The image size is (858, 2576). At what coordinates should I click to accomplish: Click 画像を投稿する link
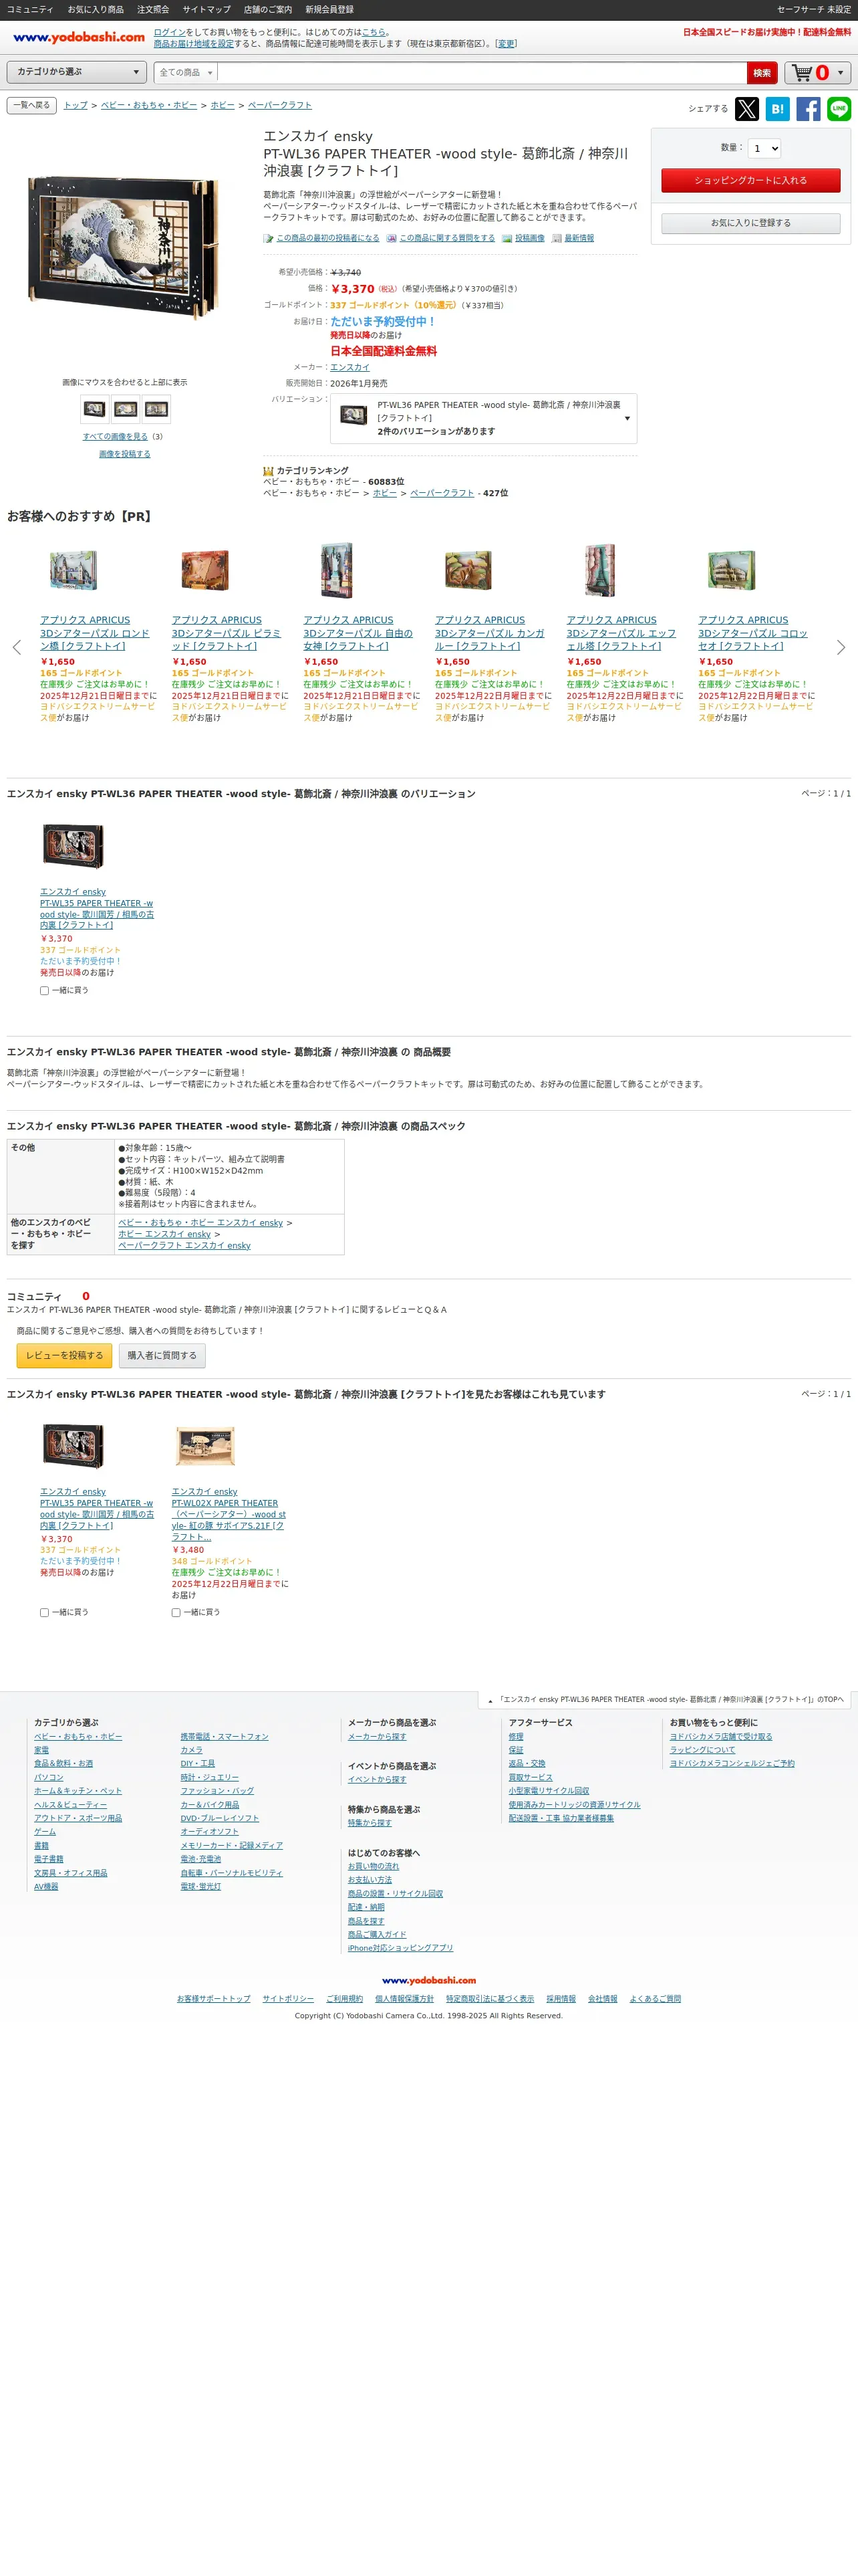point(125,454)
